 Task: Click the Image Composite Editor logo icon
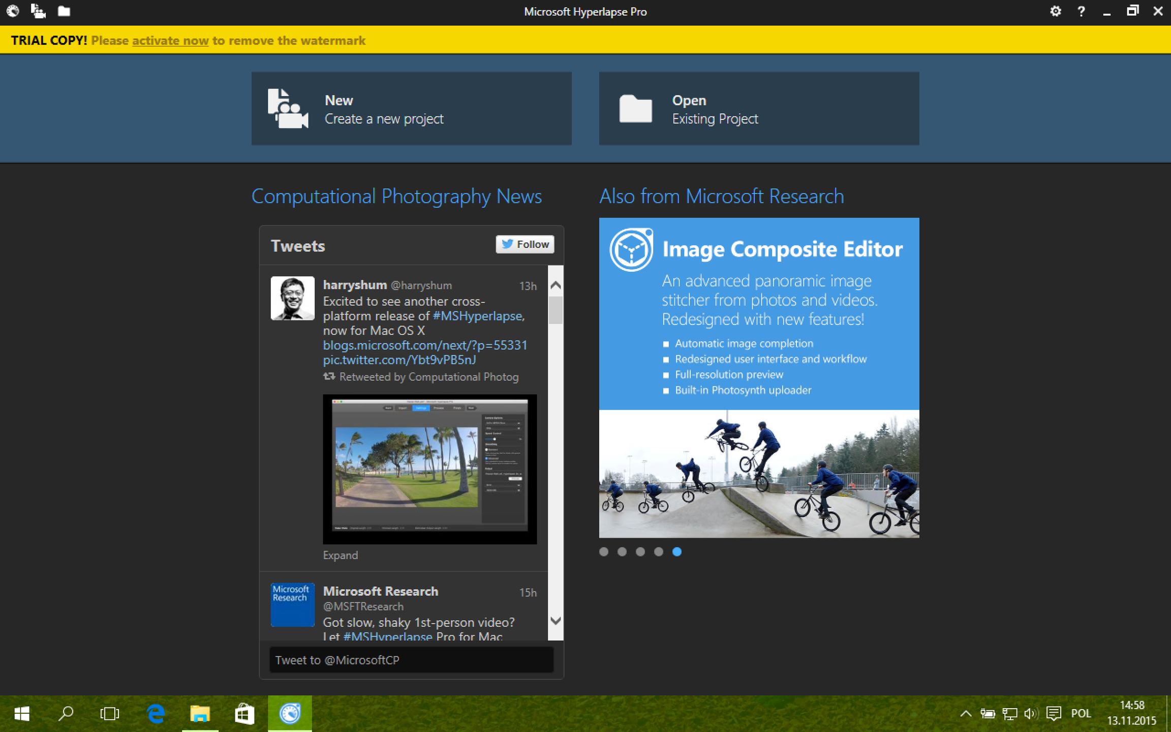tap(631, 250)
